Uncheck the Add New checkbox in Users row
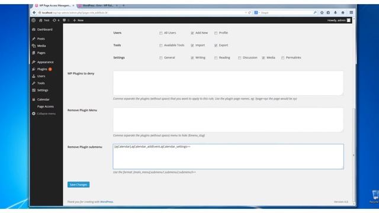The width and height of the screenshot is (379, 213). (192, 33)
